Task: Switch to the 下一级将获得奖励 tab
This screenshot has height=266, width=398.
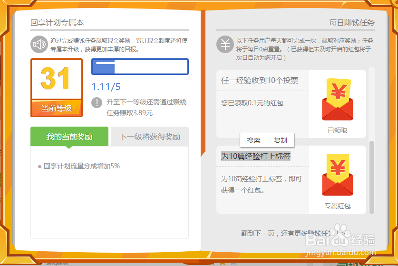Action: pos(150,137)
